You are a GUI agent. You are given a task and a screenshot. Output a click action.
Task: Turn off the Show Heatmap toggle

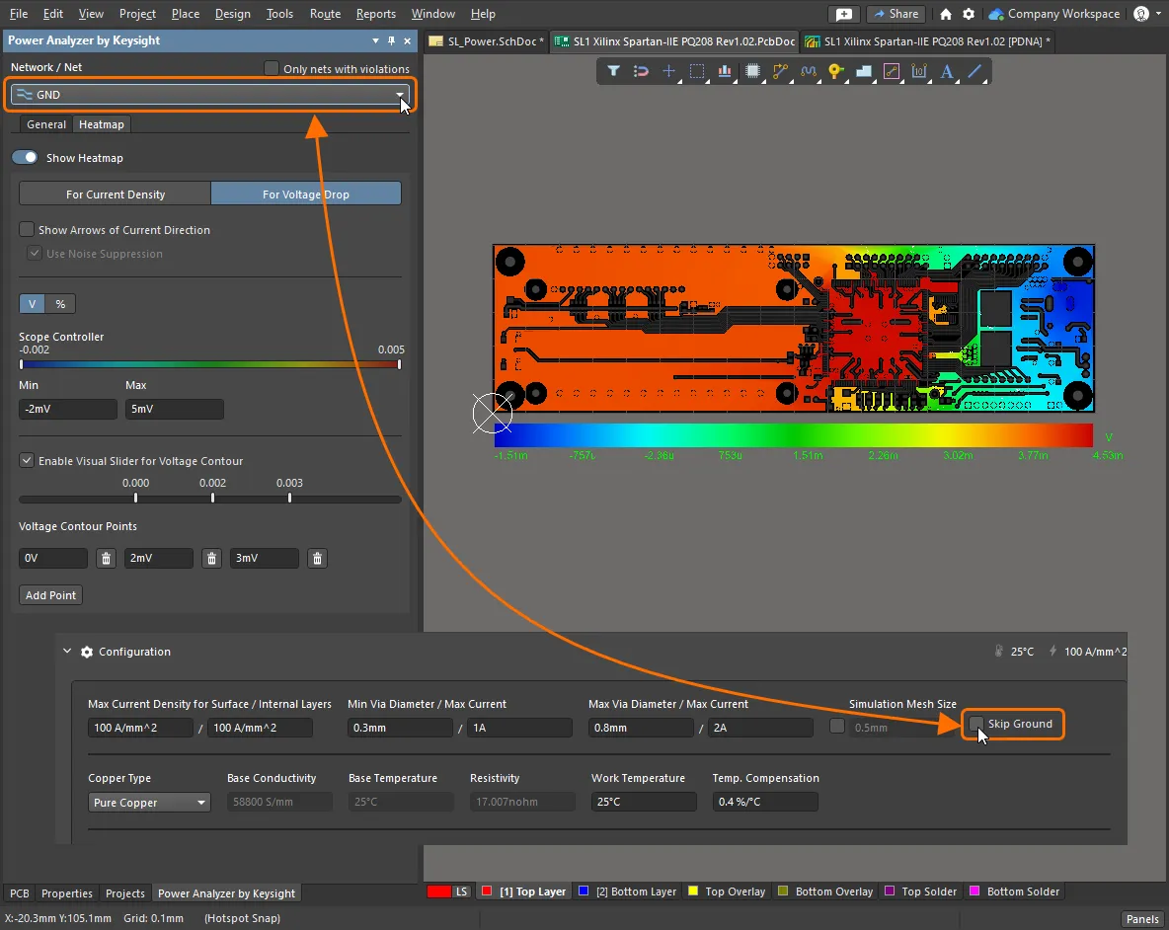pyautogui.click(x=25, y=158)
